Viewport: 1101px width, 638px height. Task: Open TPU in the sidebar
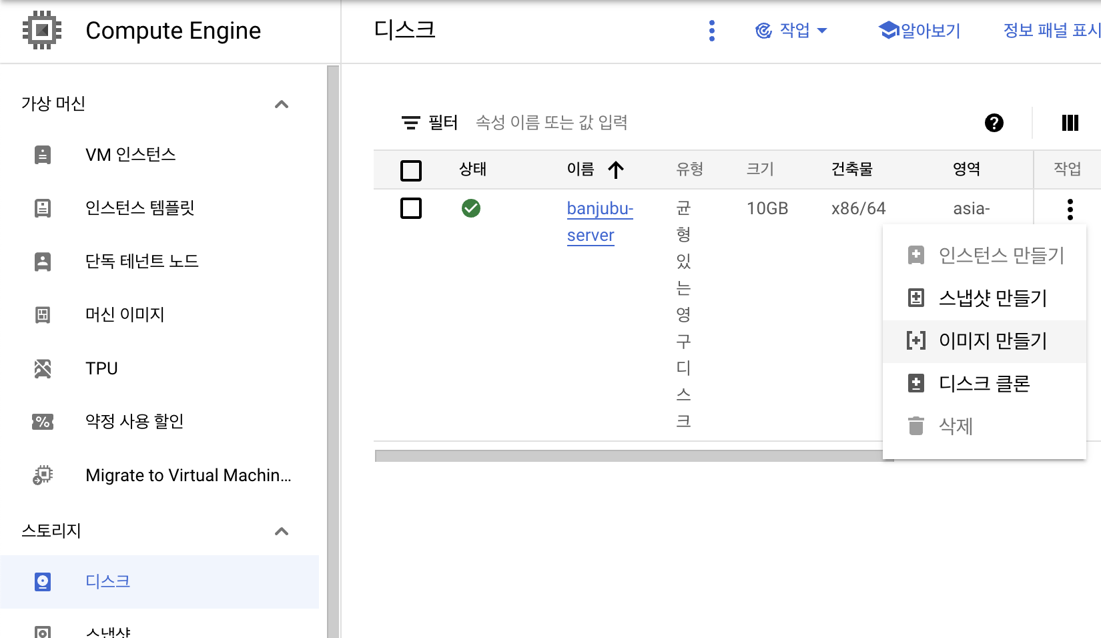point(101,368)
